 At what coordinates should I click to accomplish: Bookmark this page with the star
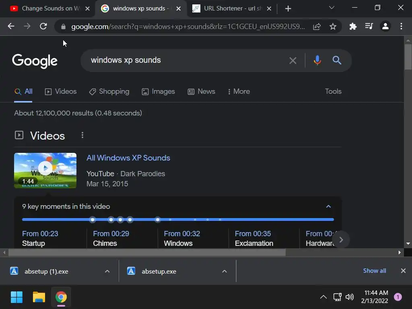[x=333, y=26]
